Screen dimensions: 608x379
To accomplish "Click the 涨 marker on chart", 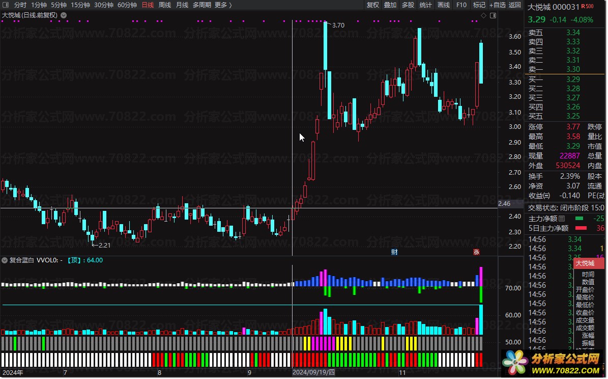I will click(x=477, y=252).
